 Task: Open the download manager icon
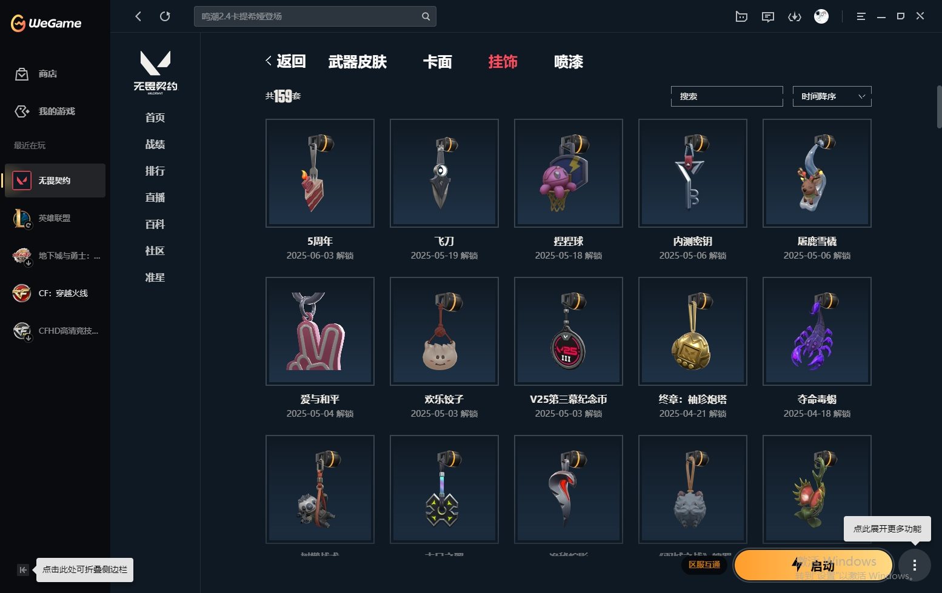[794, 17]
